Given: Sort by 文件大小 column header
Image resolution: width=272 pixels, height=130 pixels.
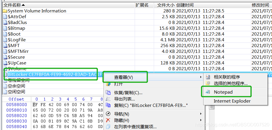Looking at the screenshot, I should pos(165,5).
